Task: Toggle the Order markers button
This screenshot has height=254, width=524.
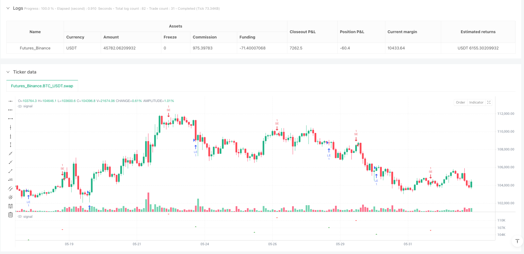Action: [x=460, y=102]
